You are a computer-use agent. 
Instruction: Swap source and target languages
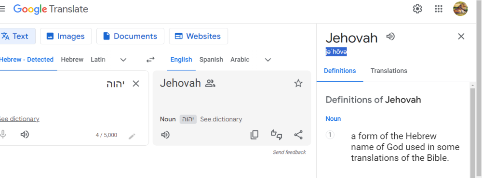click(x=150, y=60)
